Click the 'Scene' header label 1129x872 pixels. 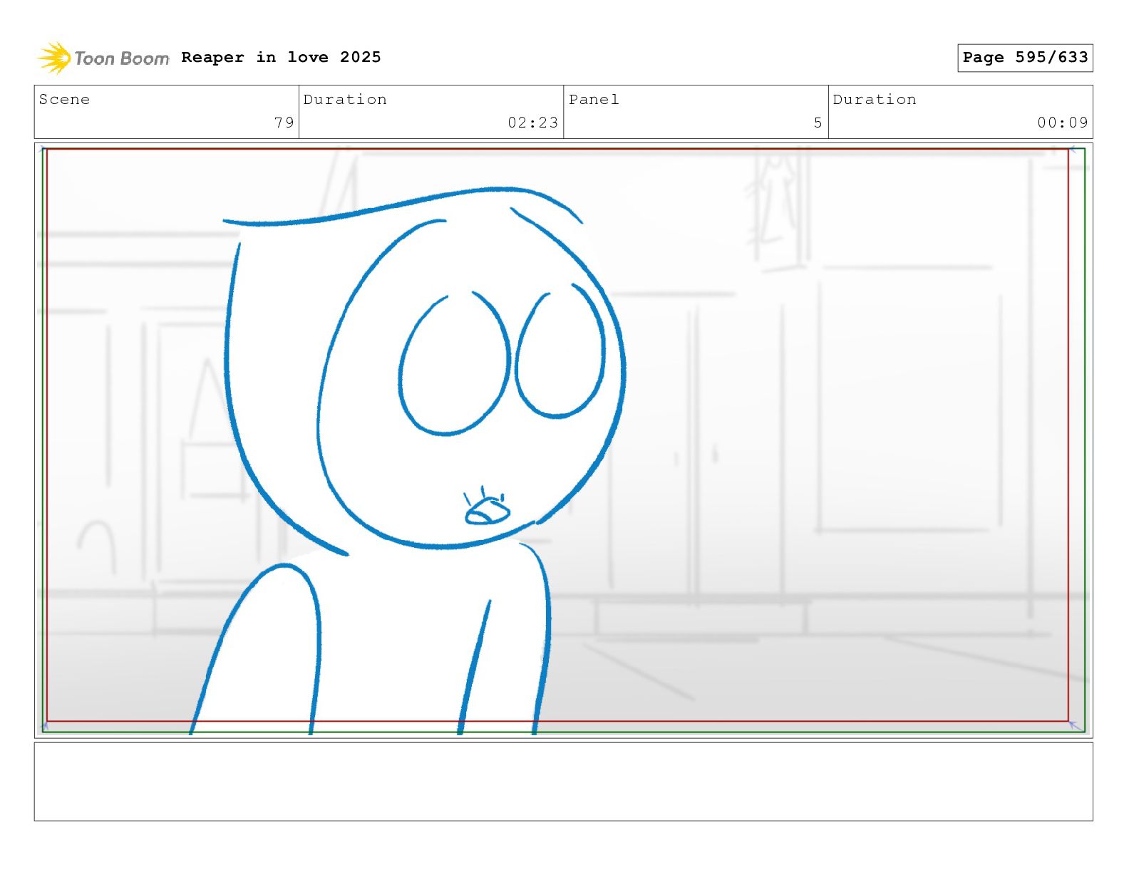(64, 100)
